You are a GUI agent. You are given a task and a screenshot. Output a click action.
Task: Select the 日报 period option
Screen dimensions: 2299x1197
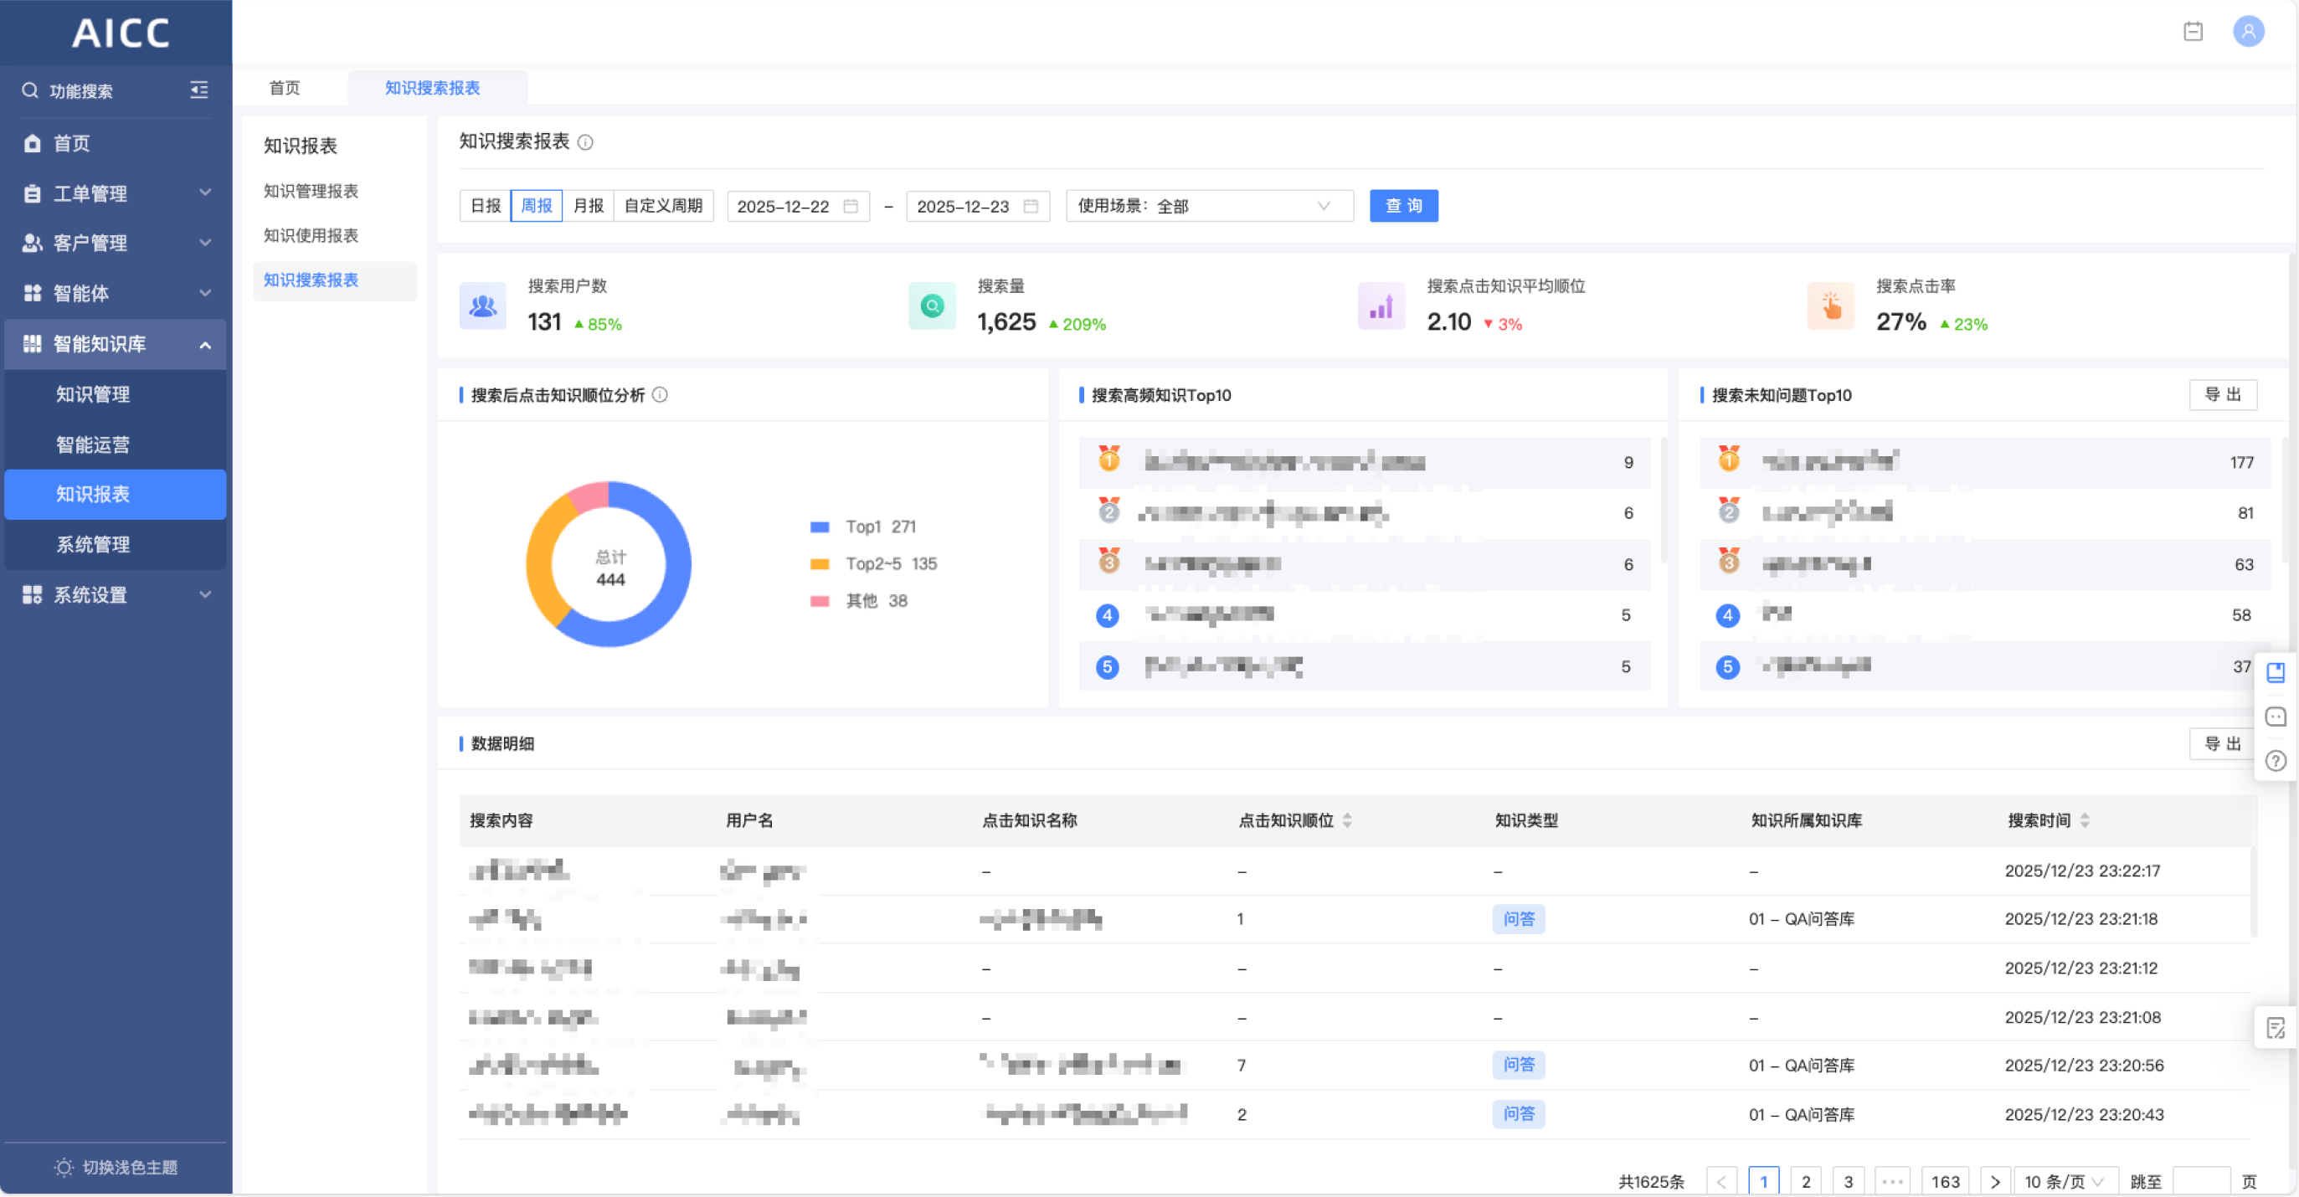click(x=486, y=206)
